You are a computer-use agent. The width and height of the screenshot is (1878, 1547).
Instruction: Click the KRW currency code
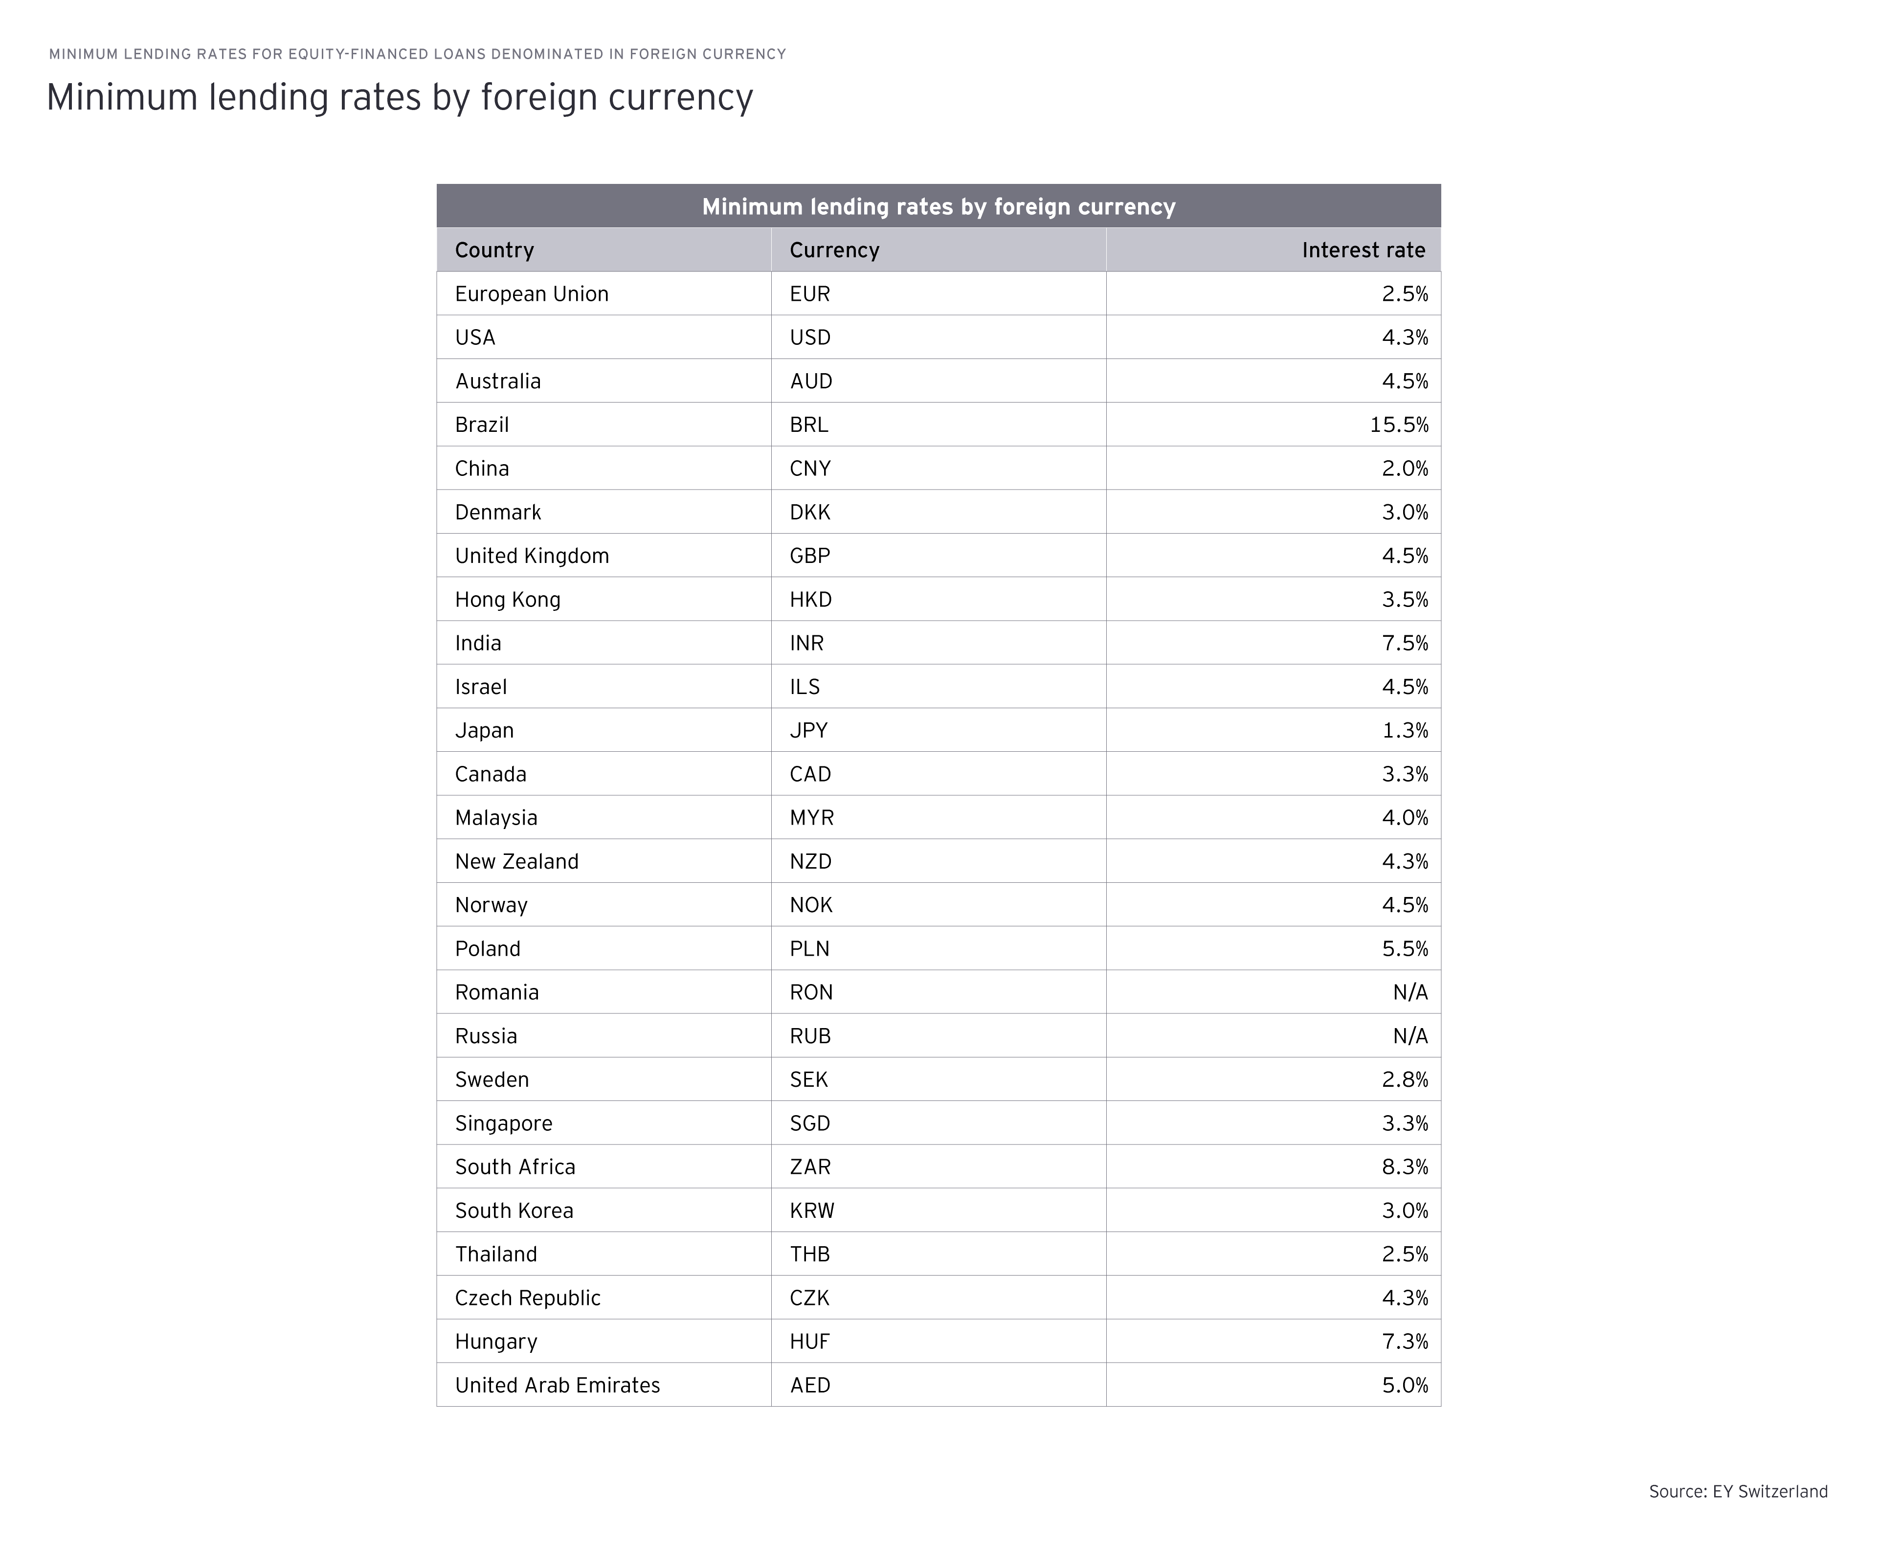(812, 1211)
